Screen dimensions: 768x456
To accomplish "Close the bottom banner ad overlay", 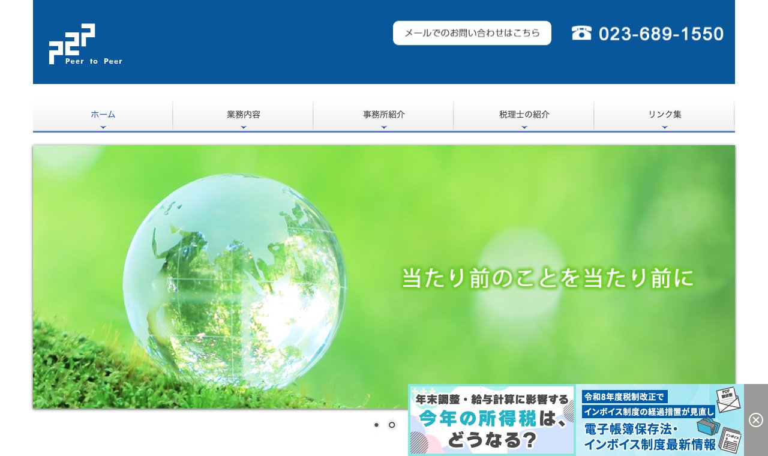I will tap(756, 420).
